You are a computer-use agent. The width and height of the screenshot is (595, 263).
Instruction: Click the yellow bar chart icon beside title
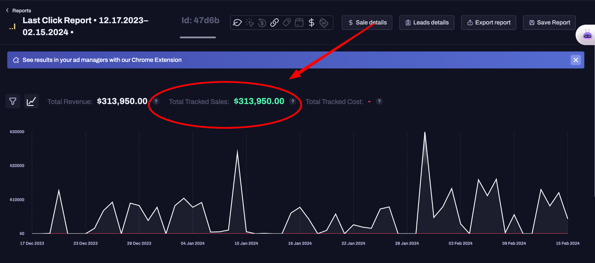pyautogui.click(x=12, y=27)
